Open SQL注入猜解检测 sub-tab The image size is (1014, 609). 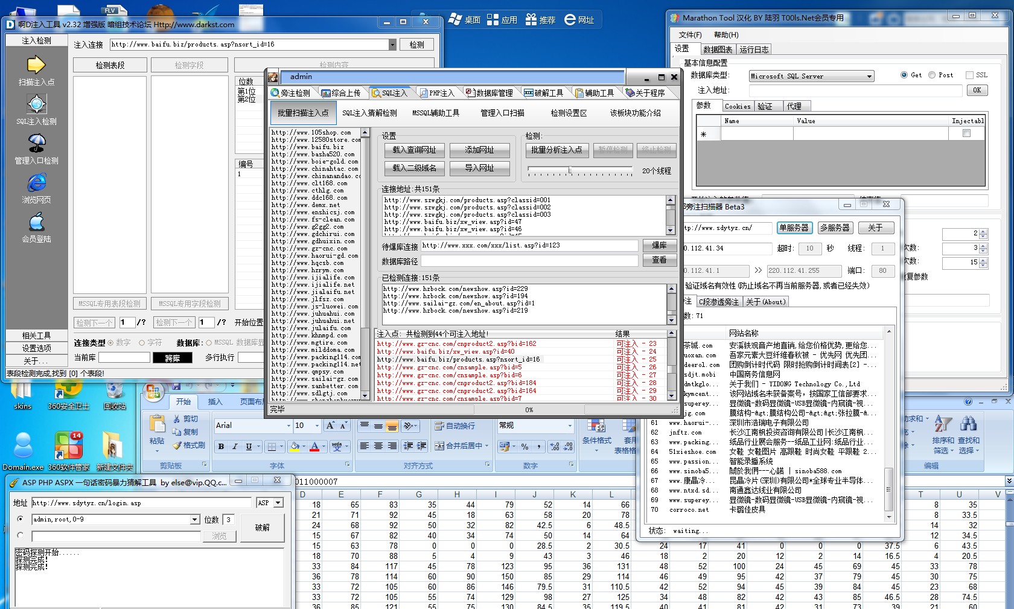pyautogui.click(x=369, y=113)
